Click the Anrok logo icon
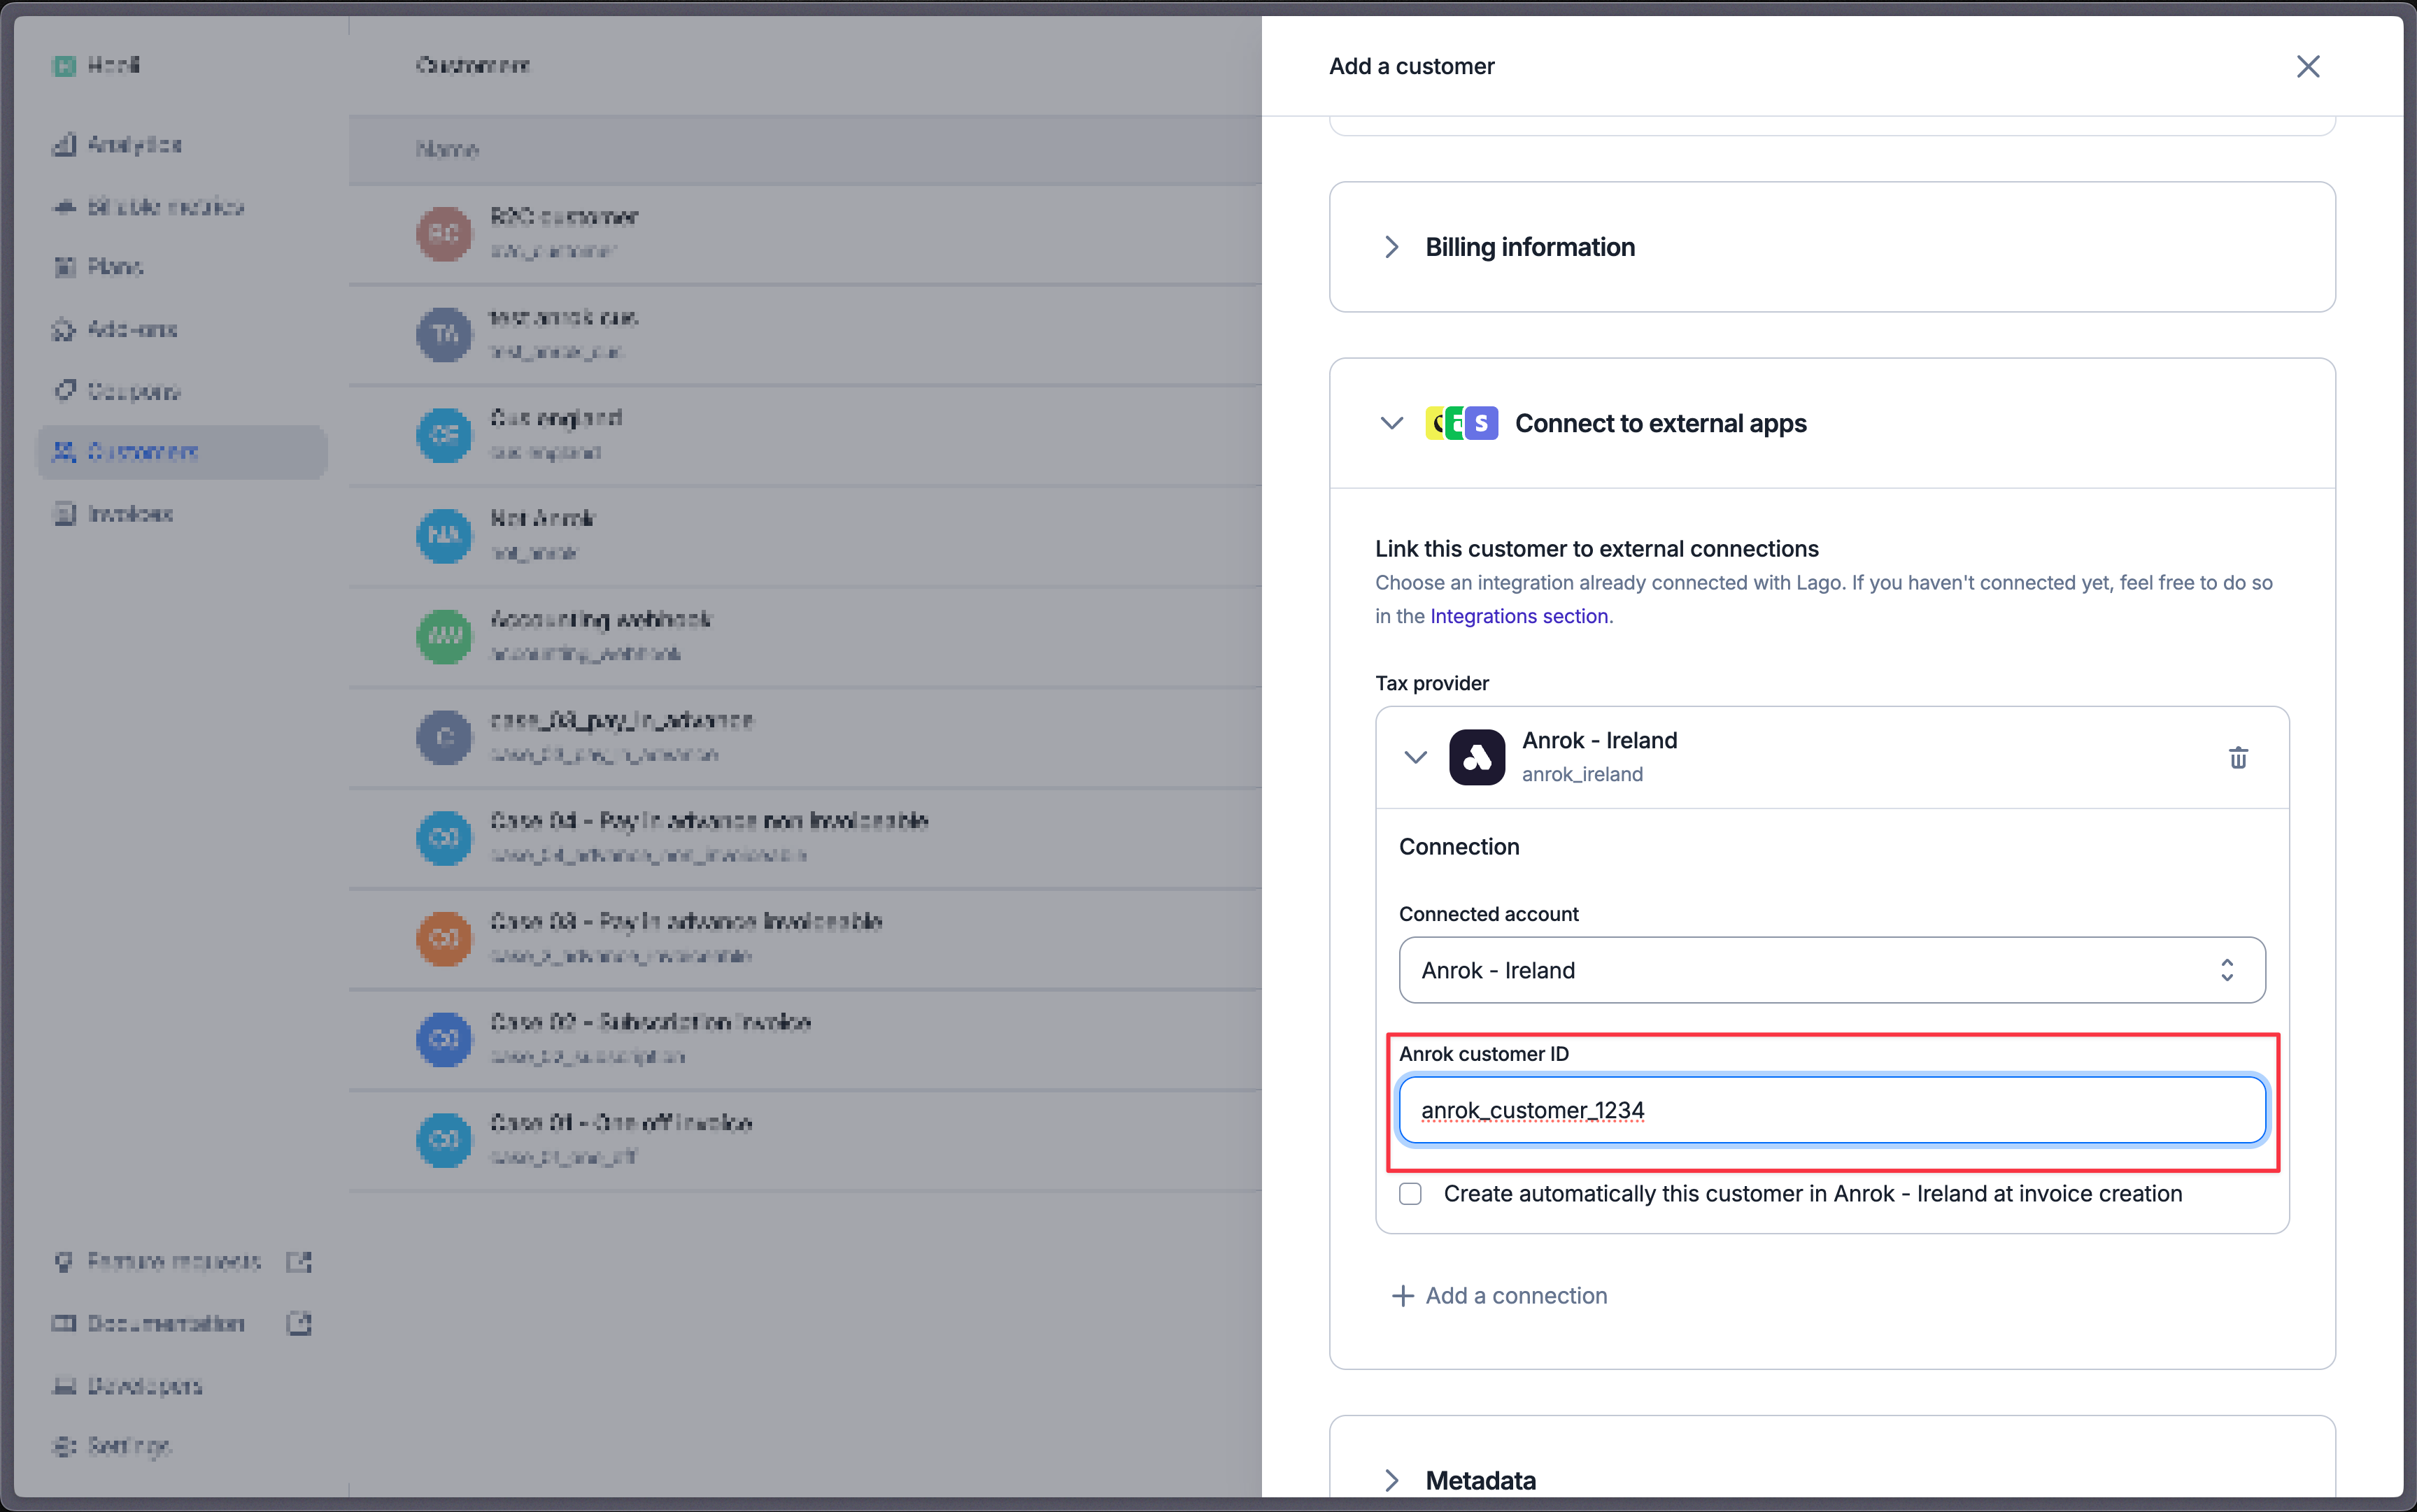Image resolution: width=2417 pixels, height=1512 pixels. (x=1476, y=757)
